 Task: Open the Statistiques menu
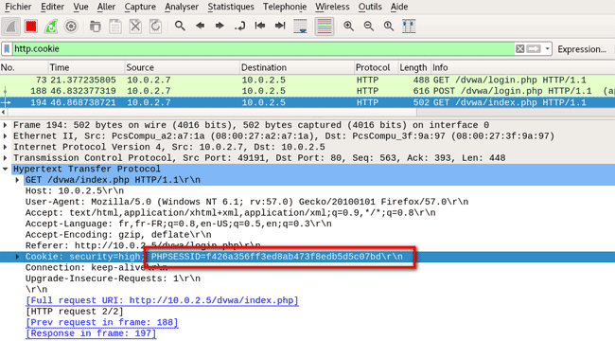coord(231,7)
